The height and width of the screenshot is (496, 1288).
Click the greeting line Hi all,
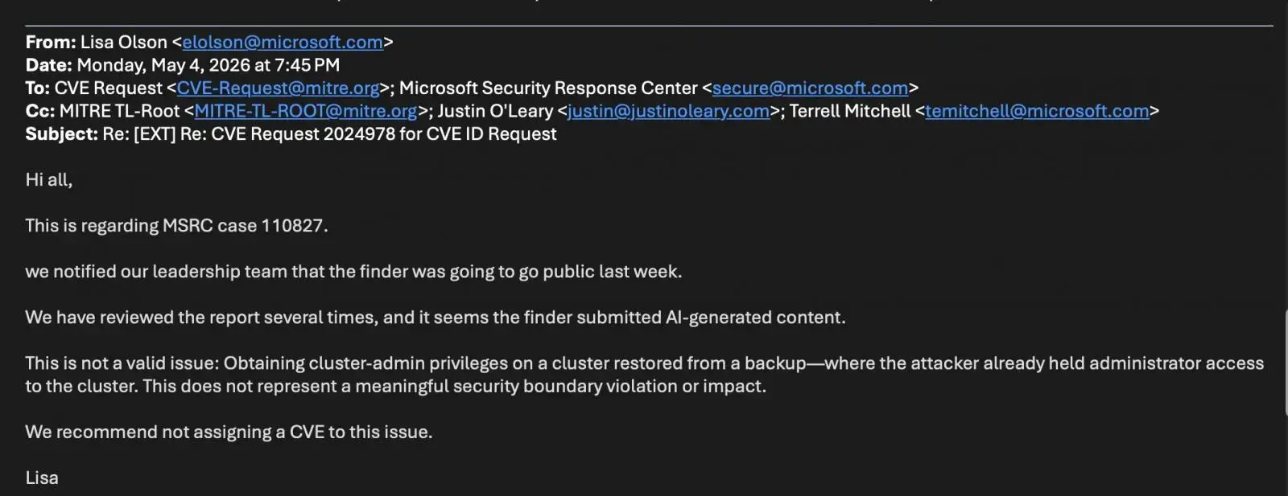point(49,180)
